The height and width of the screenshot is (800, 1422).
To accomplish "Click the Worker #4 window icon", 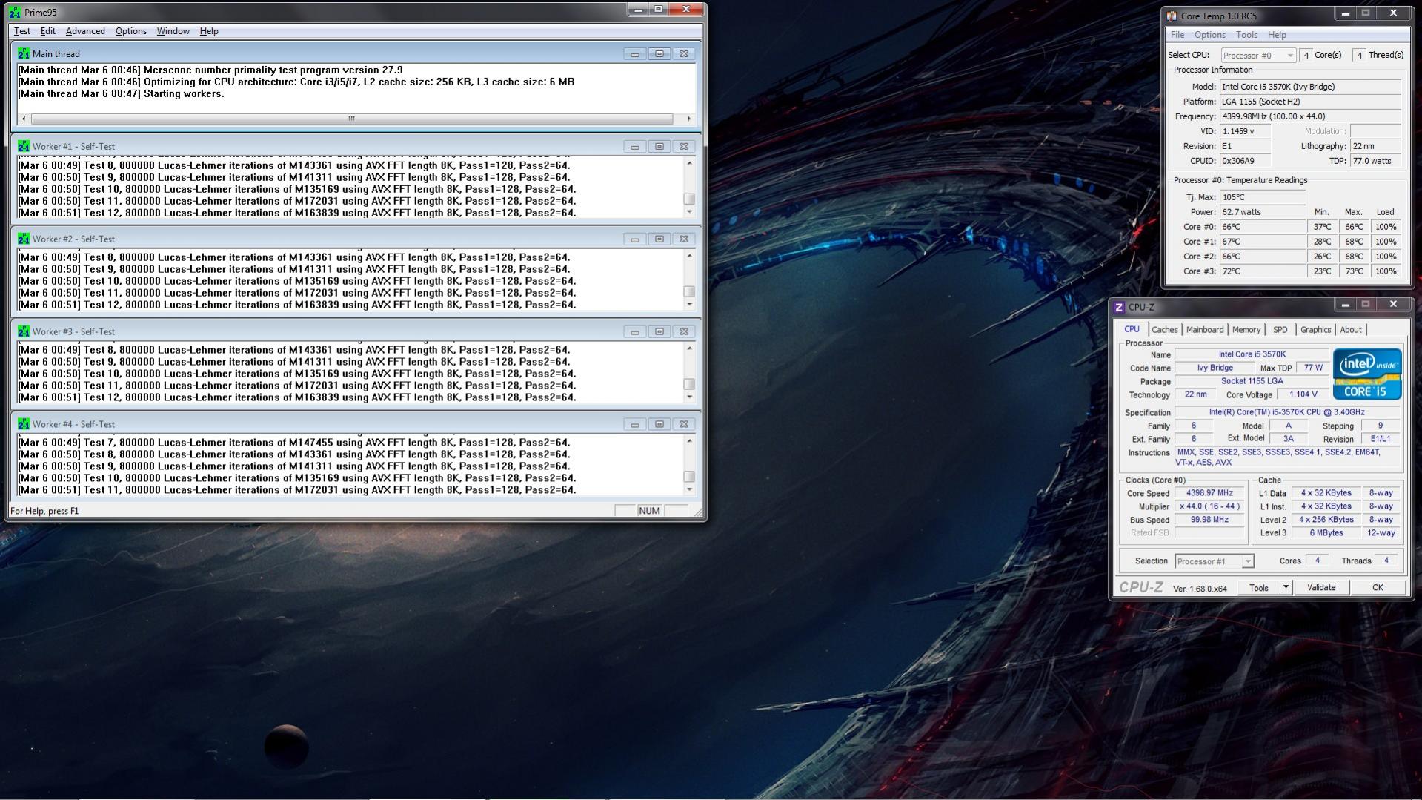I will click(x=24, y=424).
